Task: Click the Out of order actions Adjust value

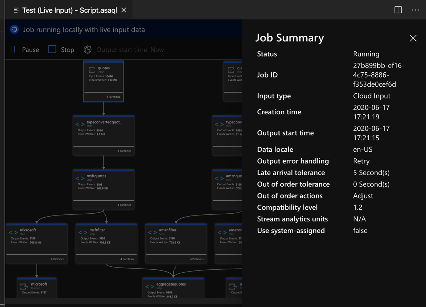Action: [x=363, y=196]
